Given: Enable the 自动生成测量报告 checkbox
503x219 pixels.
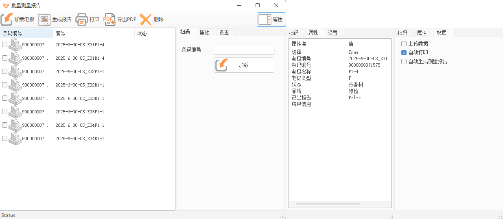Looking at the screenshot, I should (x=404, y=61).
